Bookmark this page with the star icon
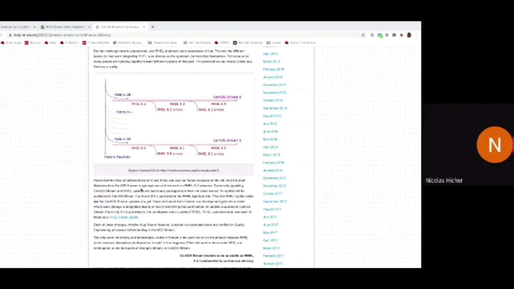Image resolution: width=514 pixels, height=289 pixels. [363, 35]
